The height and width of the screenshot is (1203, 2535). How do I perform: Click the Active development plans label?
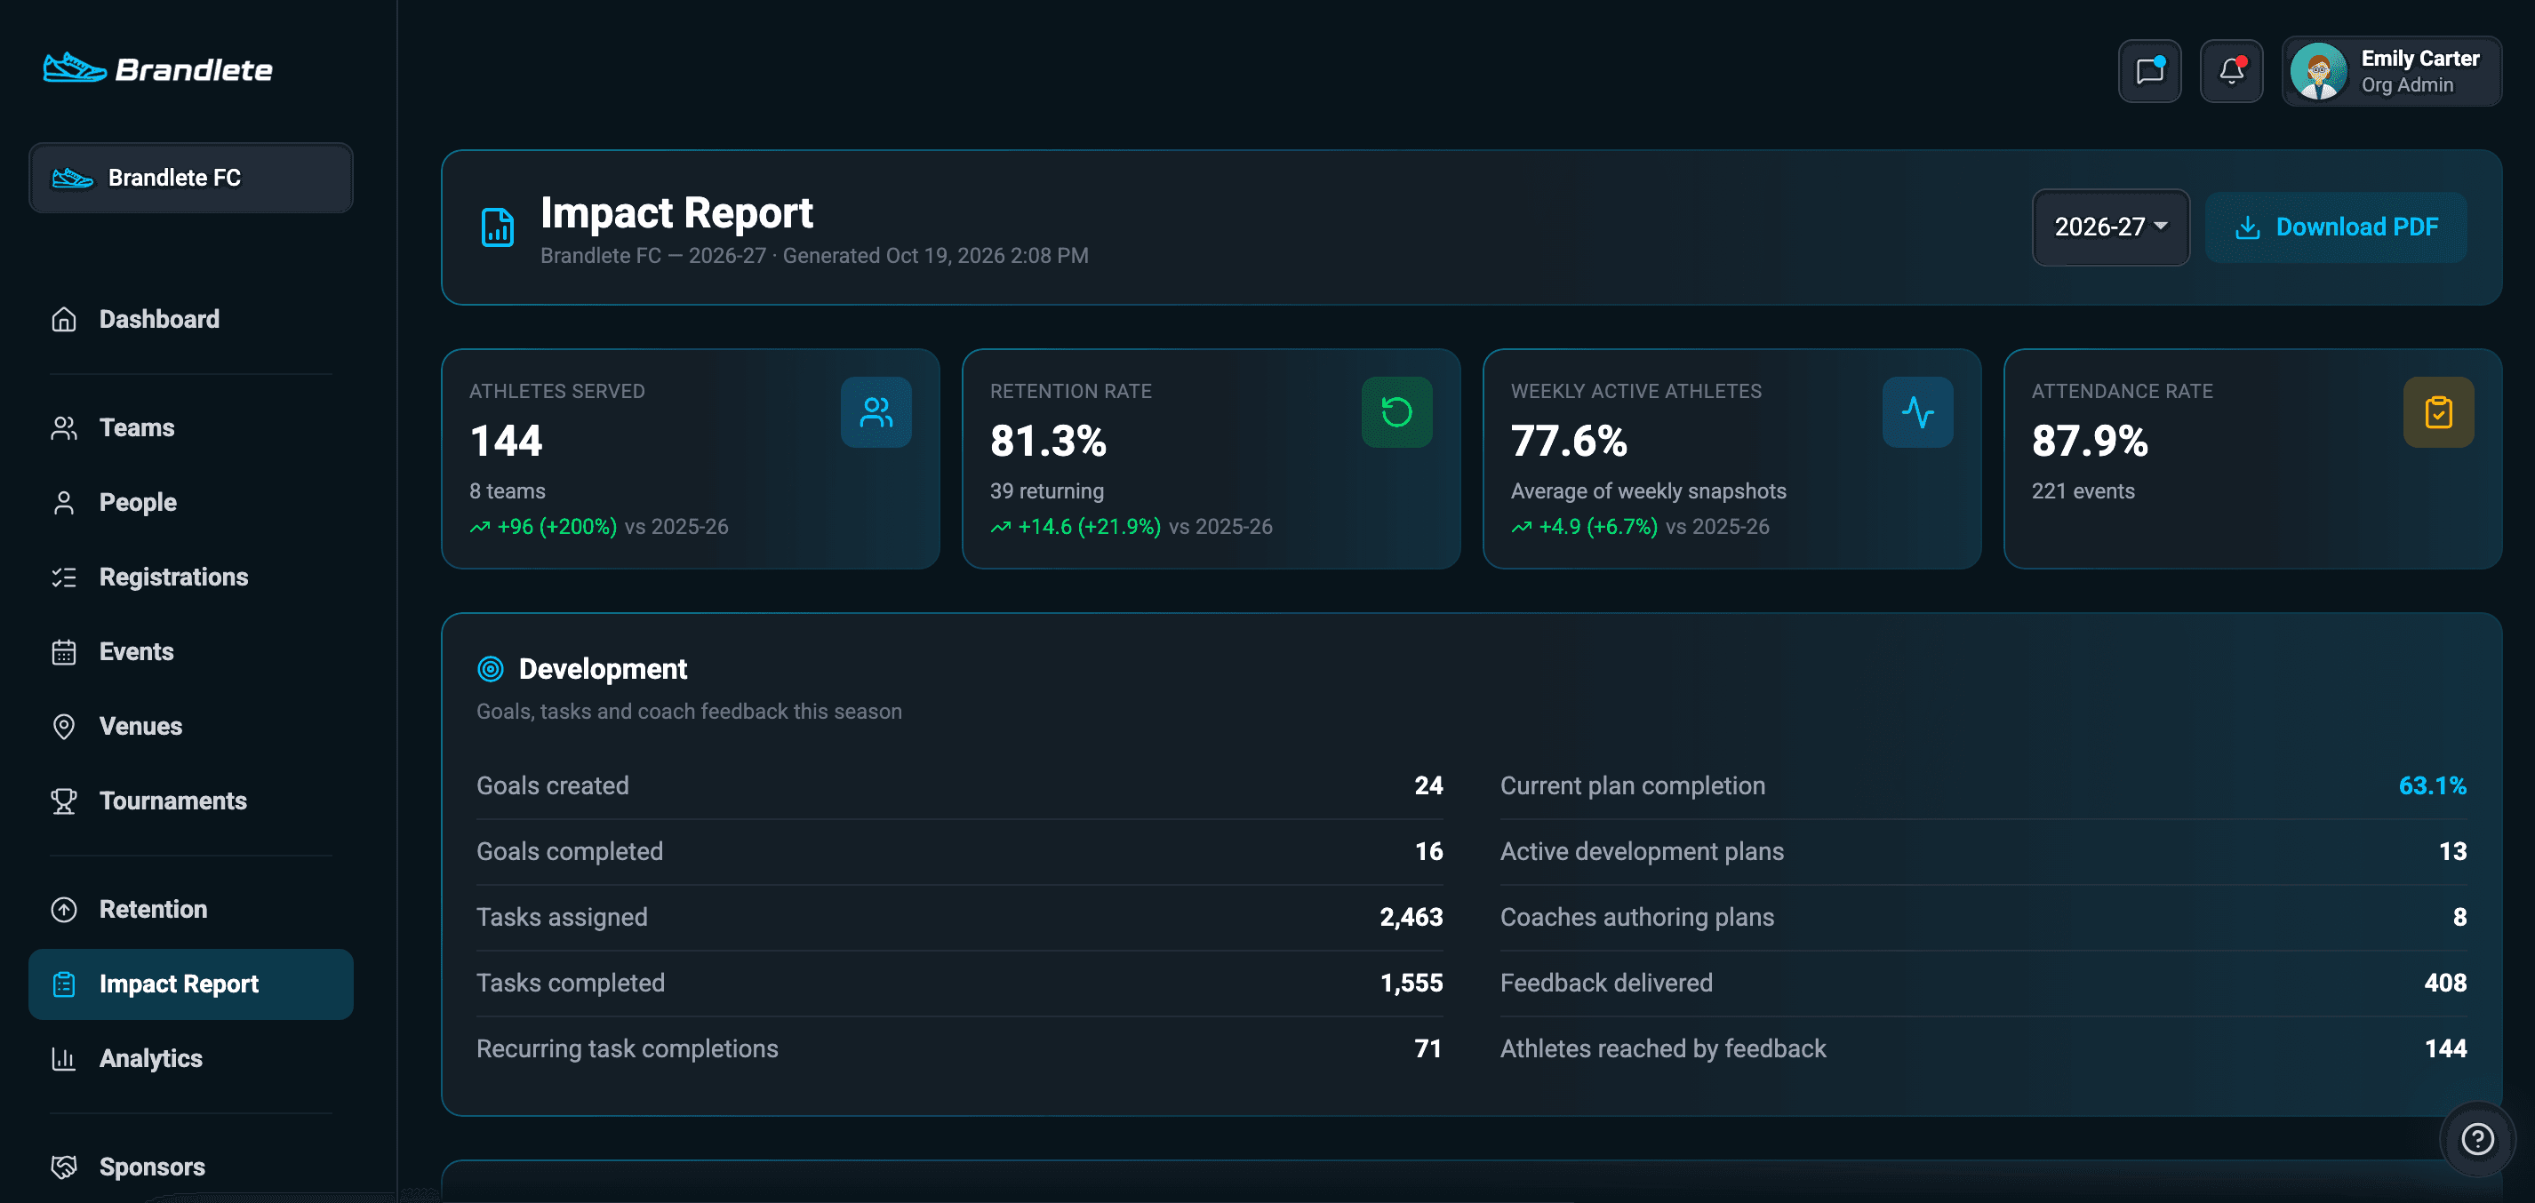point(1642,852)
